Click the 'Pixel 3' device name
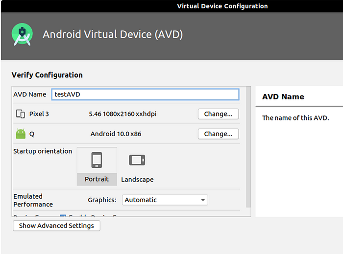This screenshot has width=343, height=254. pyautogui.click(x=39, y=114)
